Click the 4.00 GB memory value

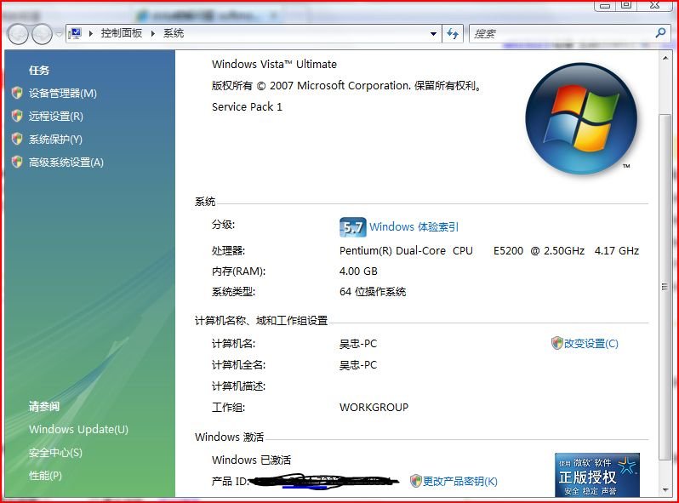point(358,272)
